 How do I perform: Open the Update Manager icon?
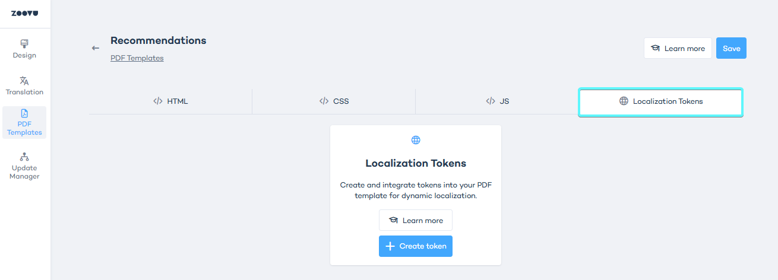[x=24, y=157]
